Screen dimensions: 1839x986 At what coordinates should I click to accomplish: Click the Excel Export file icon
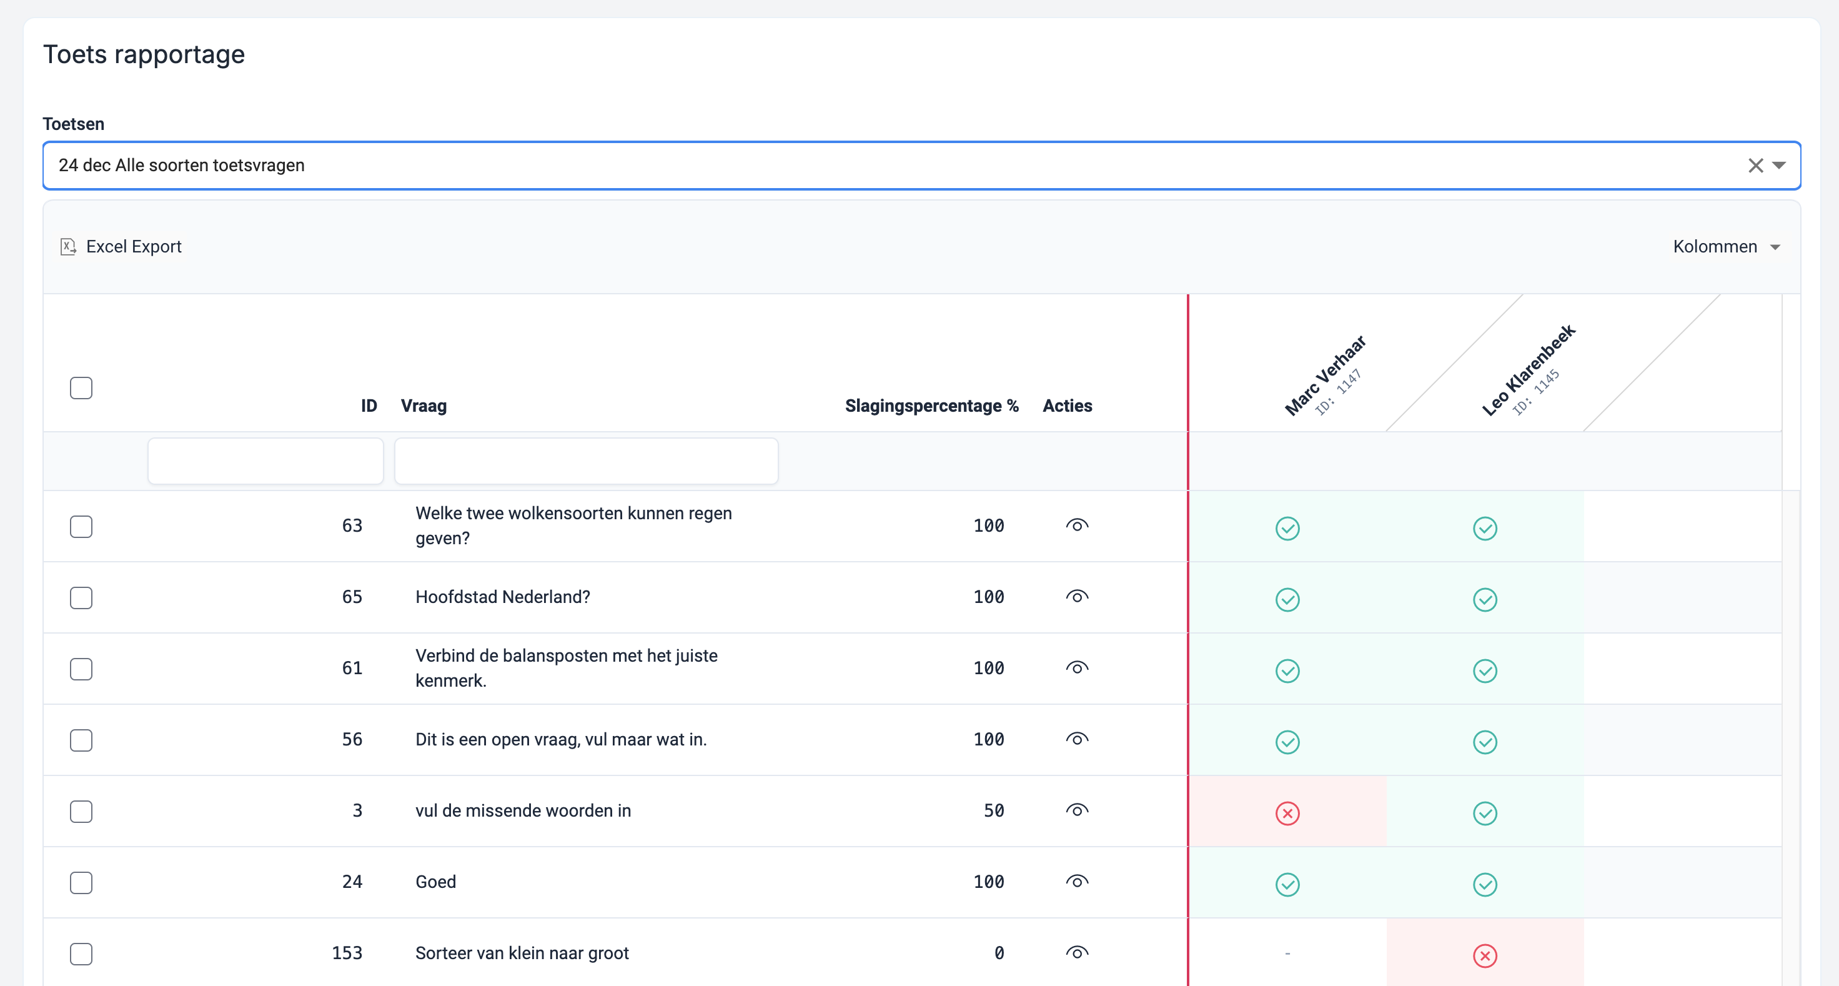point(68,247)
